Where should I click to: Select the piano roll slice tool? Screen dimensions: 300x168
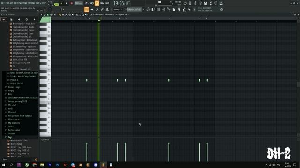click(76, 14)
